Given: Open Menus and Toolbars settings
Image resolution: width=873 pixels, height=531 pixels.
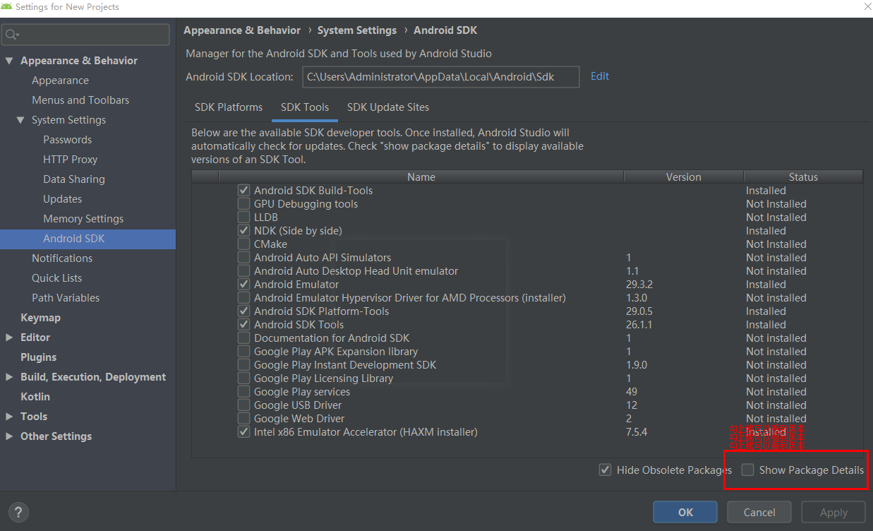Looking at the screenshot, I should (80, 100).
